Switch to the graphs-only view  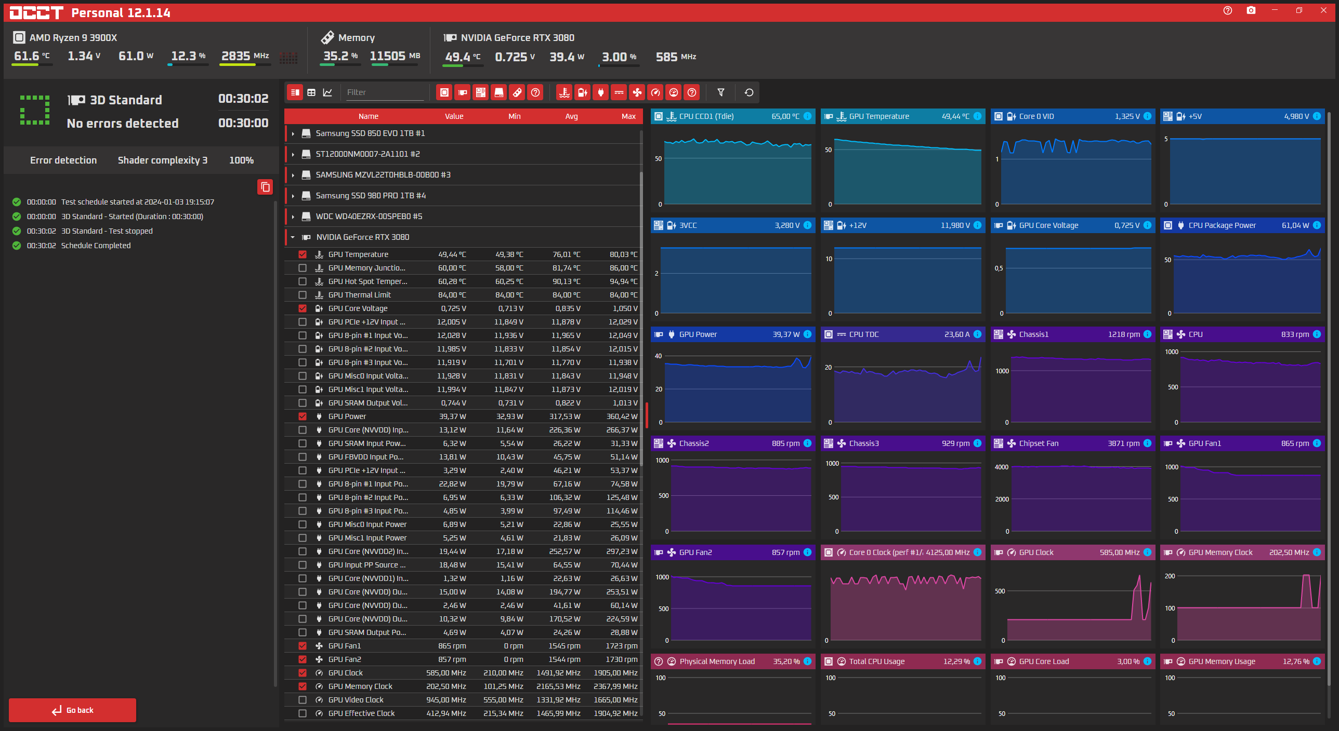point(327,92)
